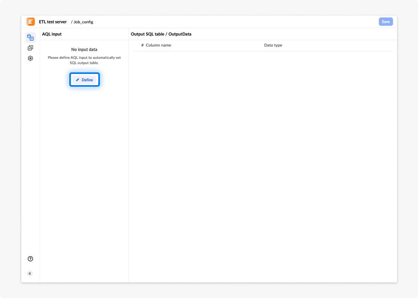
Task: Open the settings gear in sidebar
Action: (31, 58)
